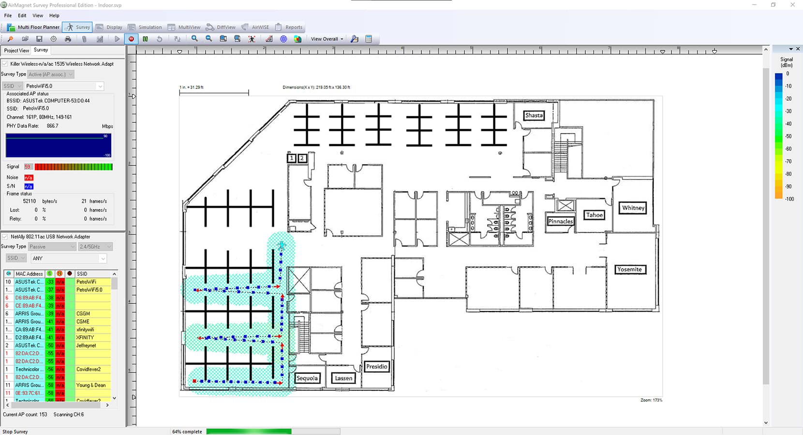Click the Zoom In magnifier icon
803x435 pixels.
tap(194, 39)
